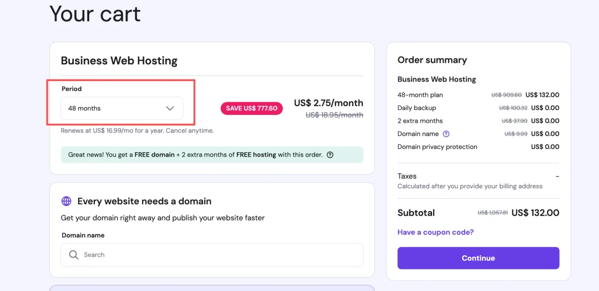The height and width of the screenshot is (291, 599).
Task: Click the crossed-out US$ 18.95/month price
Action: (334, 115)
